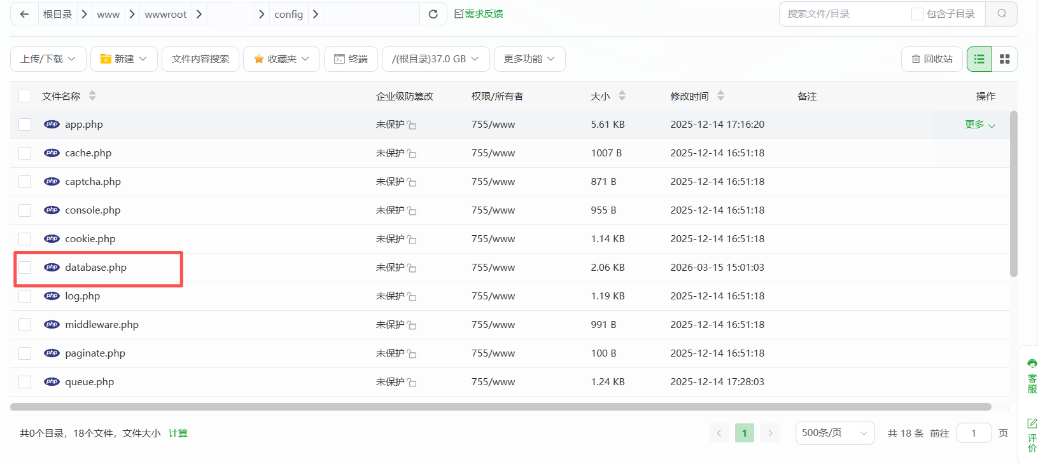Image resolution: width=1038 pixels, height=464 pixels.
Task: Sort by size arrows
Action: [x=622, y=96]
